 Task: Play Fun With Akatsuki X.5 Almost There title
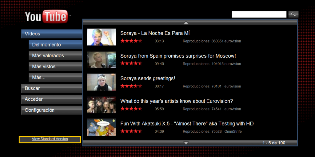(x=187, y=124)
